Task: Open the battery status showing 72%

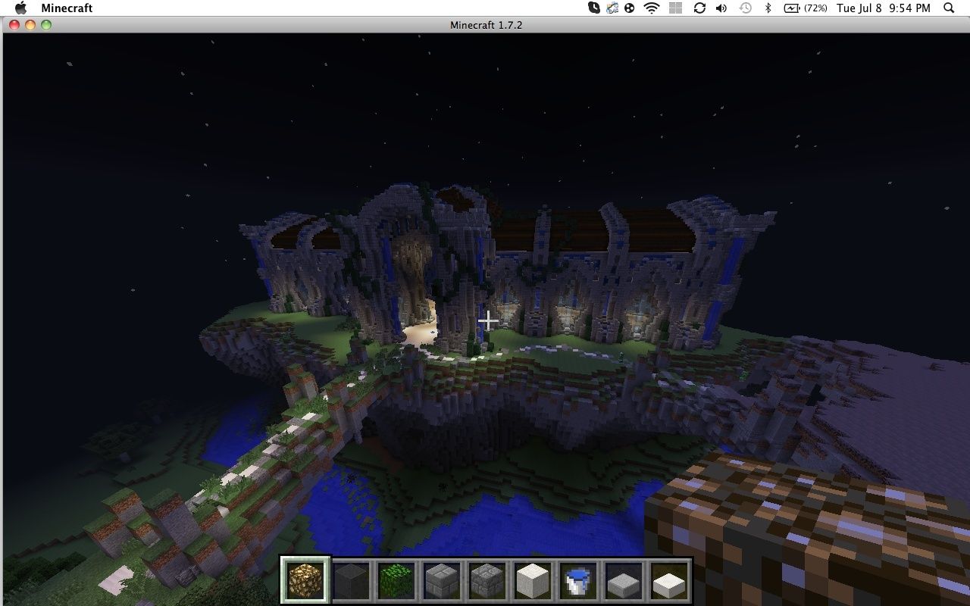Action: pos(805,8)
